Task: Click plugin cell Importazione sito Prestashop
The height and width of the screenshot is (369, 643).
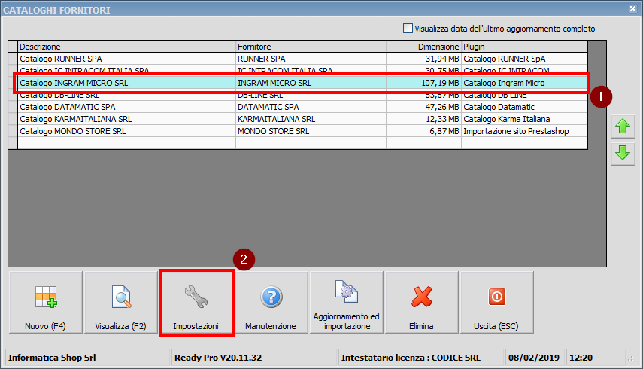Action: coord(524,131)
